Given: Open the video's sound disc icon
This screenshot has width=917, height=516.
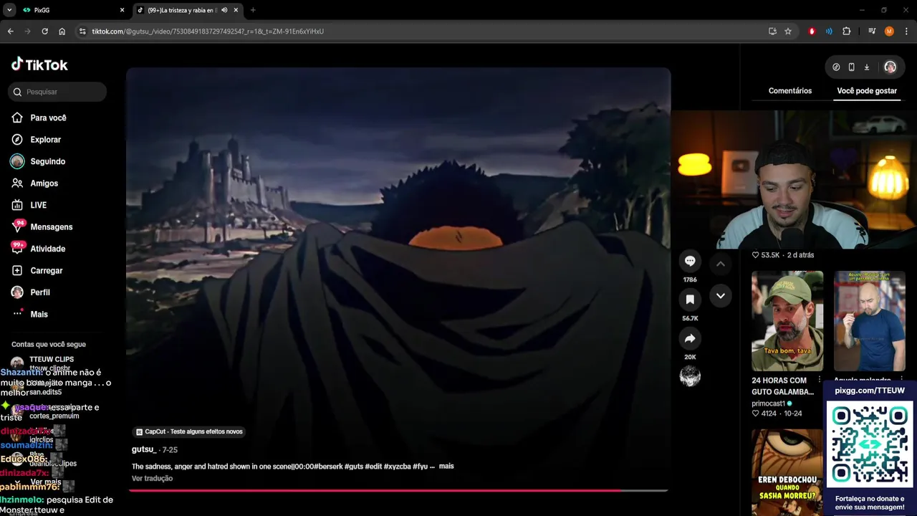Looking at the screenshot, I should pos(690,376).
